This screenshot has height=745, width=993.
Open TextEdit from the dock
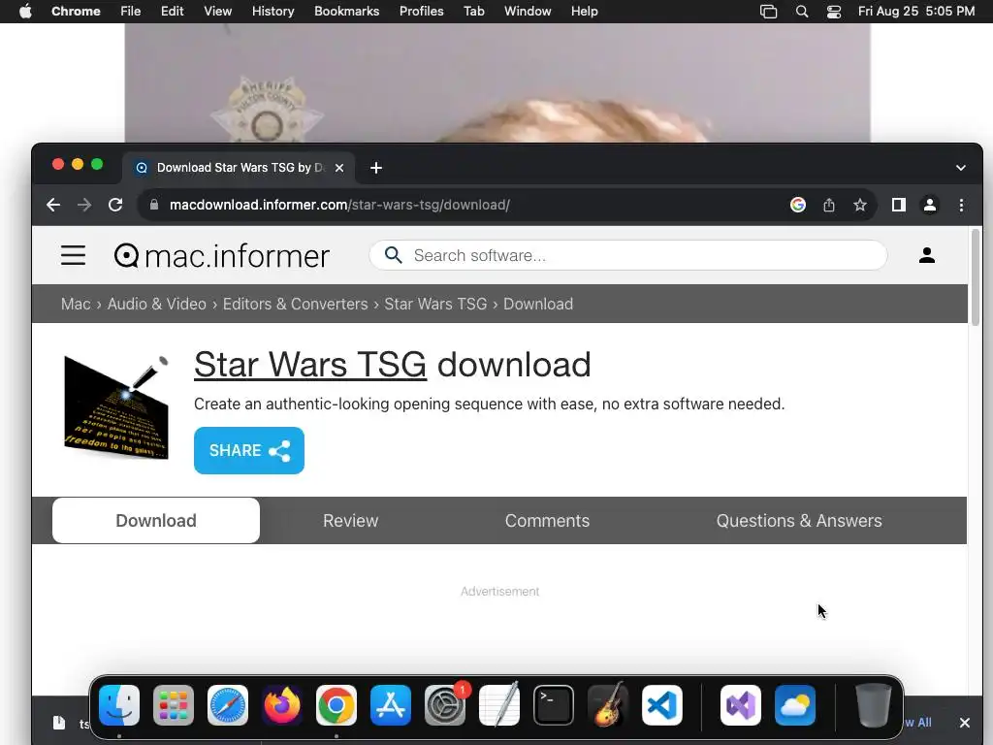(x=499, y=705)
